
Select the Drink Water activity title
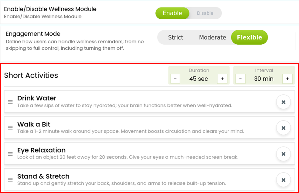[37, 98]
